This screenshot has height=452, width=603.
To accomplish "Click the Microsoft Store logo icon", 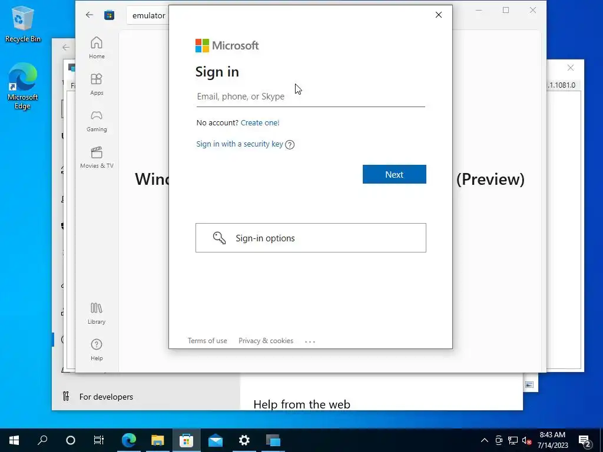I will click(x=109, y=15).
